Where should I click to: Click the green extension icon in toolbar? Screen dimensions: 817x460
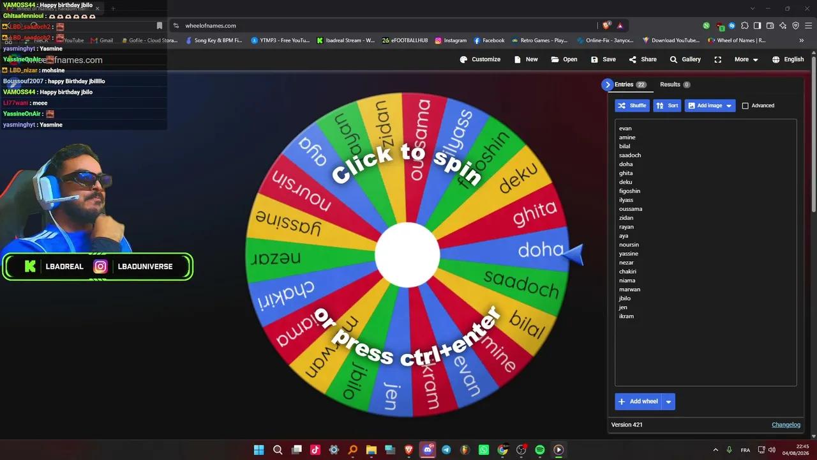point(706,26)
